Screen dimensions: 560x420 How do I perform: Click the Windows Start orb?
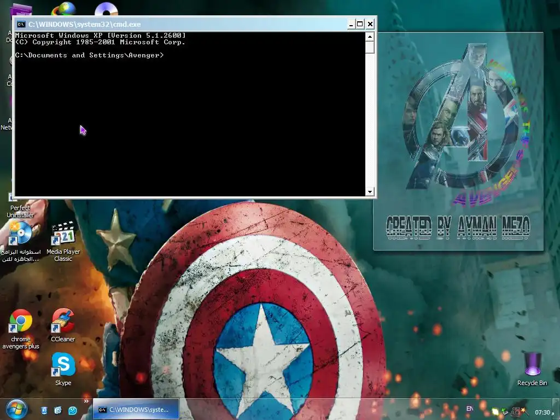17,410
